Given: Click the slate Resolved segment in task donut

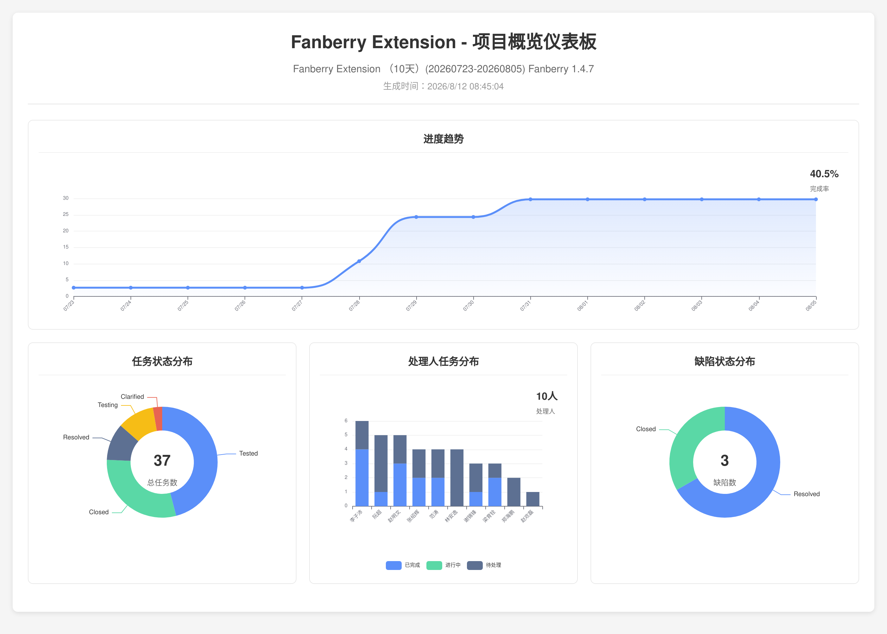Looking at the screenshot, I should [120, 445].
